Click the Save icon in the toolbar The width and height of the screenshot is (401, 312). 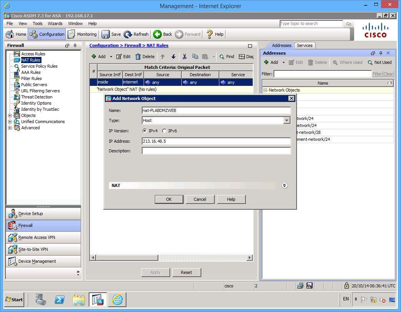click(x=106, y=34)
